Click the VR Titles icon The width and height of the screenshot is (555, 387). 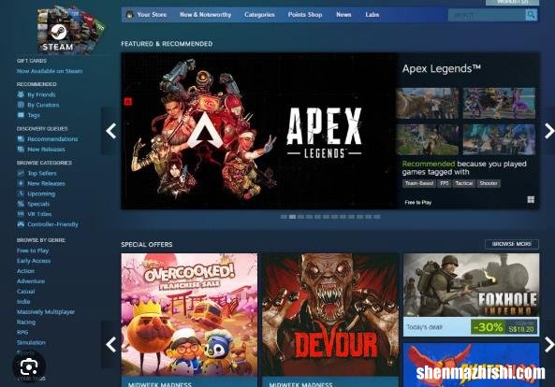pos(21,214)
